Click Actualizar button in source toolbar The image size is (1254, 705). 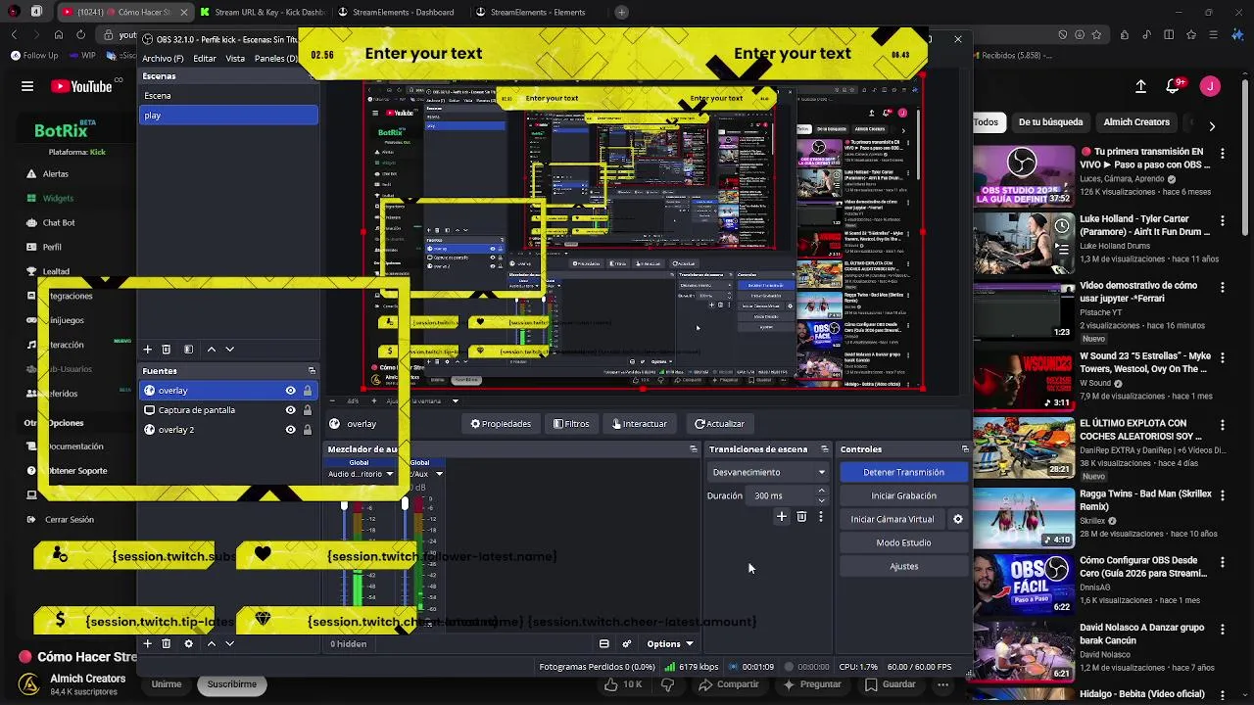[x=720, y=424]
